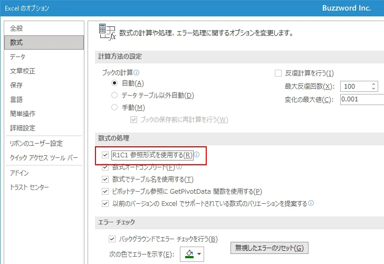Open the 保存 options category
This screenshot has width=384, height=264.
tap(44, 85)
